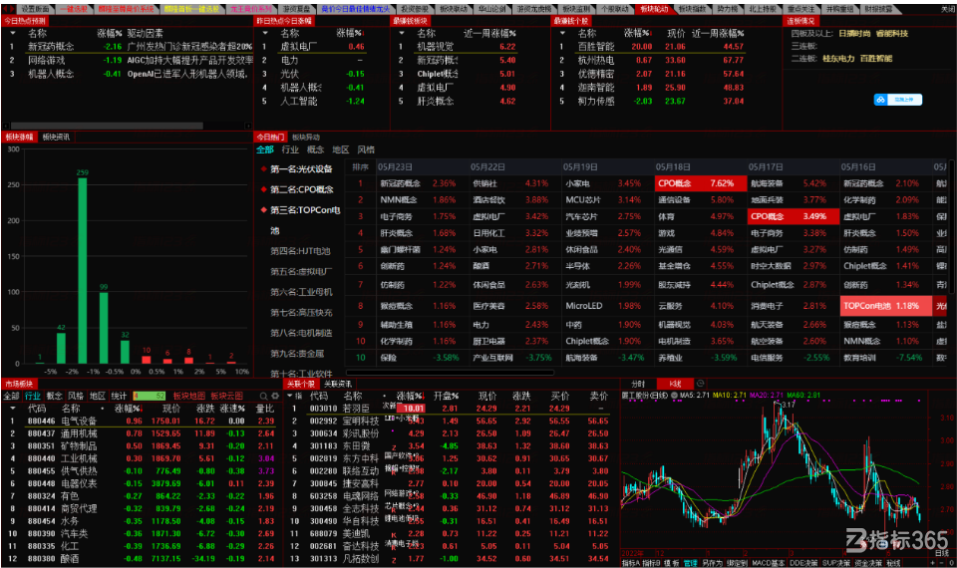Click the horizontal scrollbar under 今日热点预测 table
The height and width of the screenshot is (568, 957).
[107, 126]
